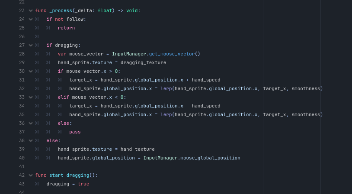Screen dimensions: 352x195
Task: Collapse the _process function at line 23
Action: click(x=31, y=10)
